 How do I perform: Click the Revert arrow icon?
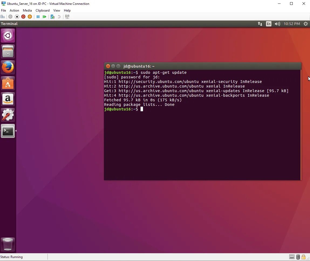[x=59, y=17]
